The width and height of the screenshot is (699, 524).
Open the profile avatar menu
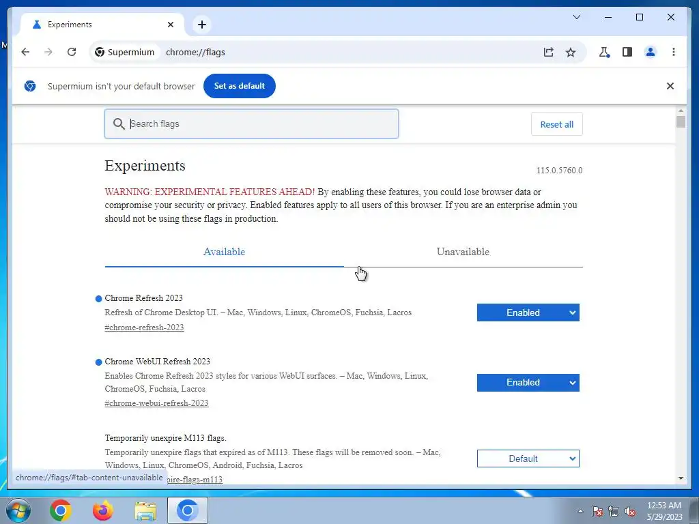tap(651, 52)
